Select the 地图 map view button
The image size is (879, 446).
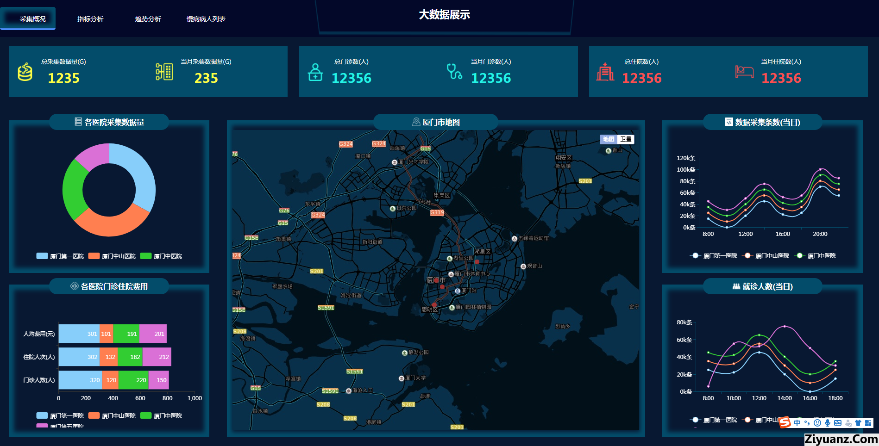609,139
